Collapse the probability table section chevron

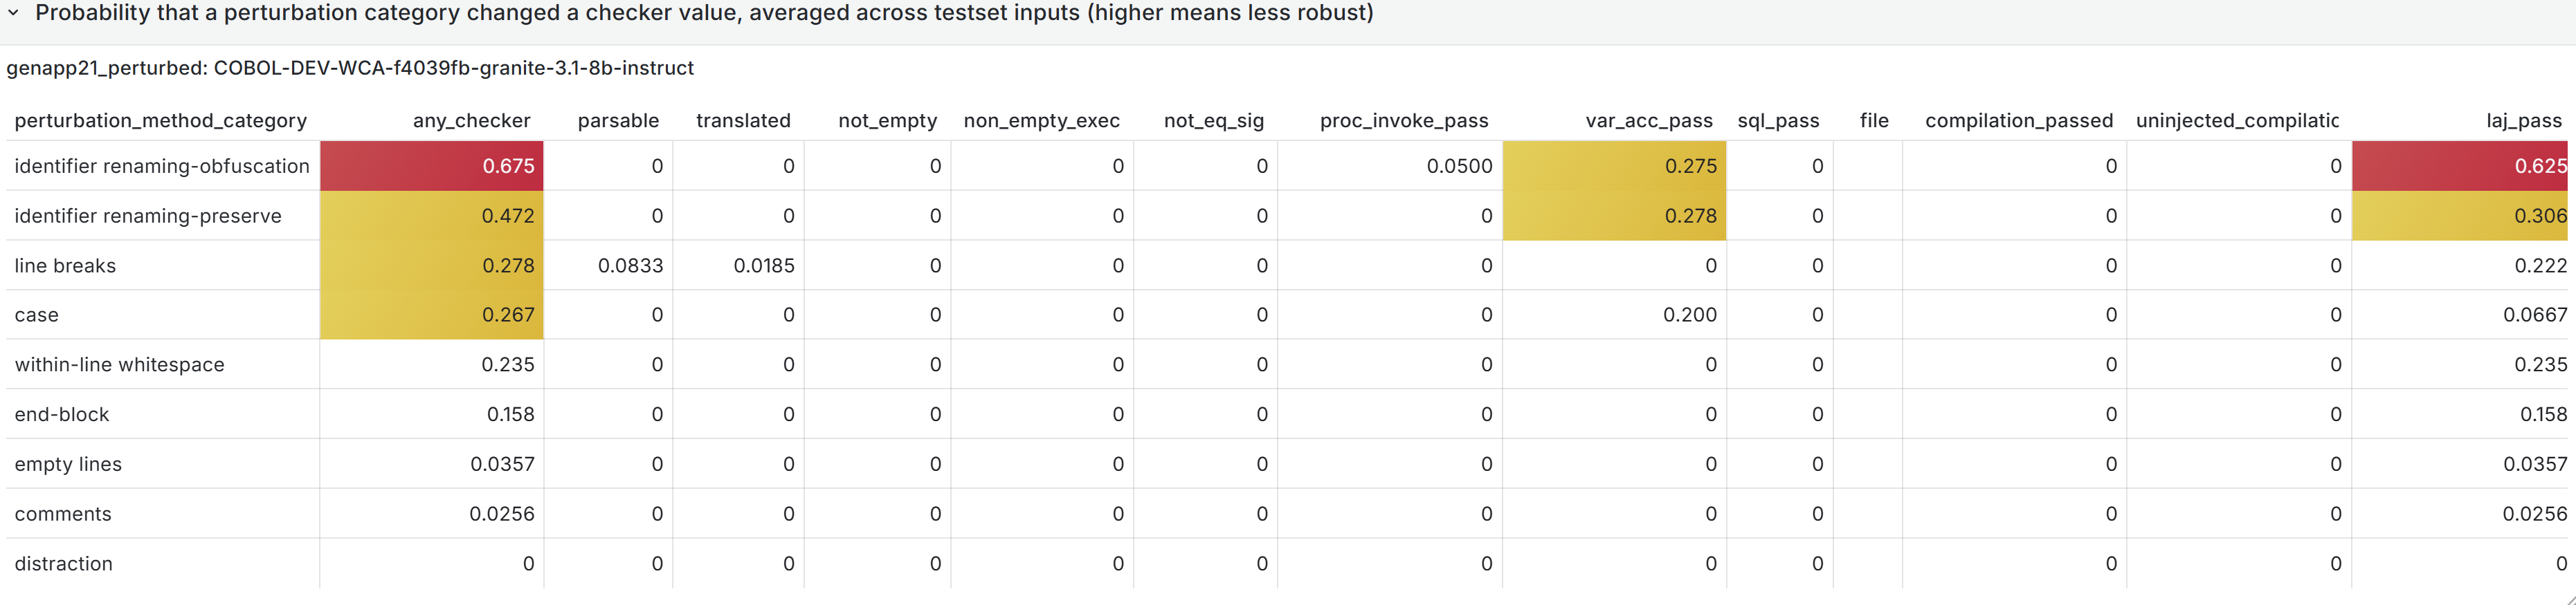click(13, 14)
